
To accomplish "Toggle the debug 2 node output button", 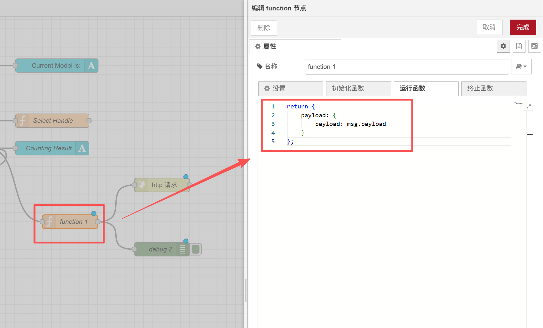I will (x=195, y=249).
